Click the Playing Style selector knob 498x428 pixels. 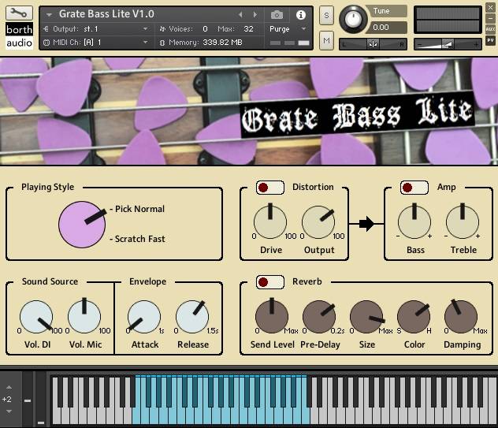tap(82, 224)
